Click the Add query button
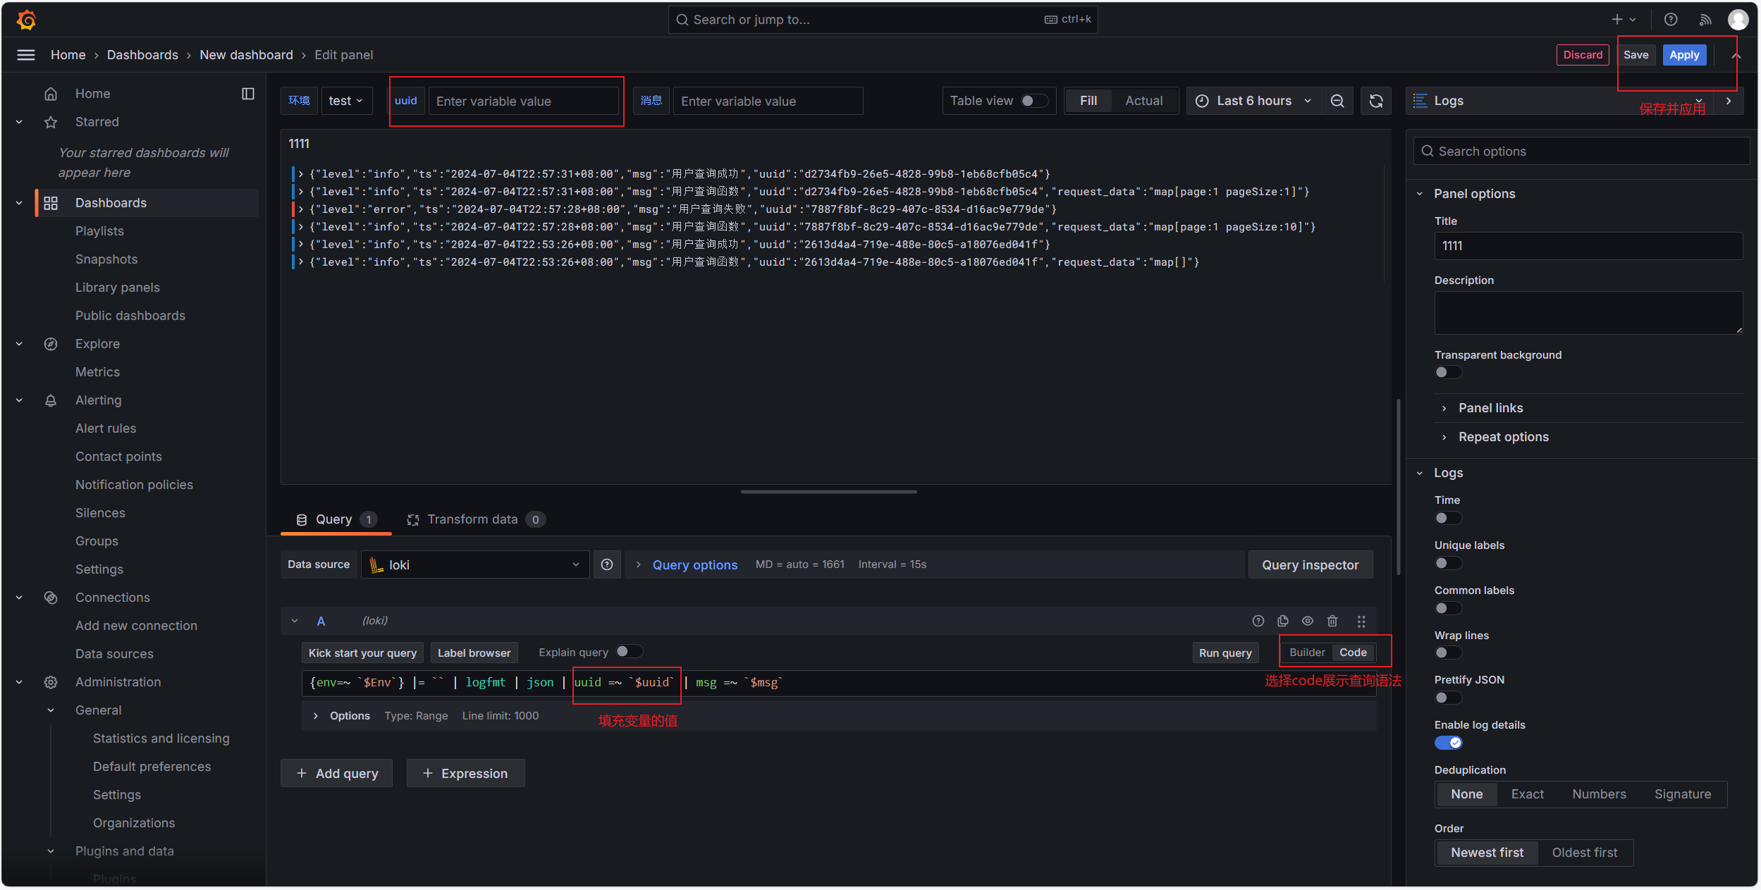This screenshot has width=1761, height=890. [x=336, y=773]
